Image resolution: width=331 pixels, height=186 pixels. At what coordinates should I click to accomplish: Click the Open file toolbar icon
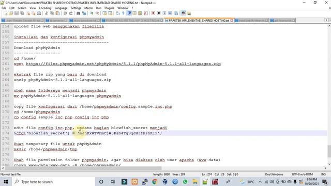(11, 13)
